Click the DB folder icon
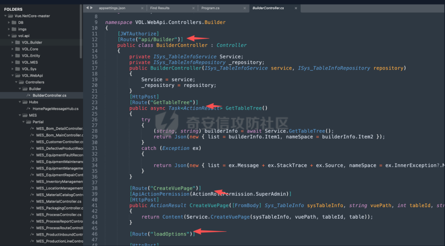445x246 pixels. tap(14, 22)
